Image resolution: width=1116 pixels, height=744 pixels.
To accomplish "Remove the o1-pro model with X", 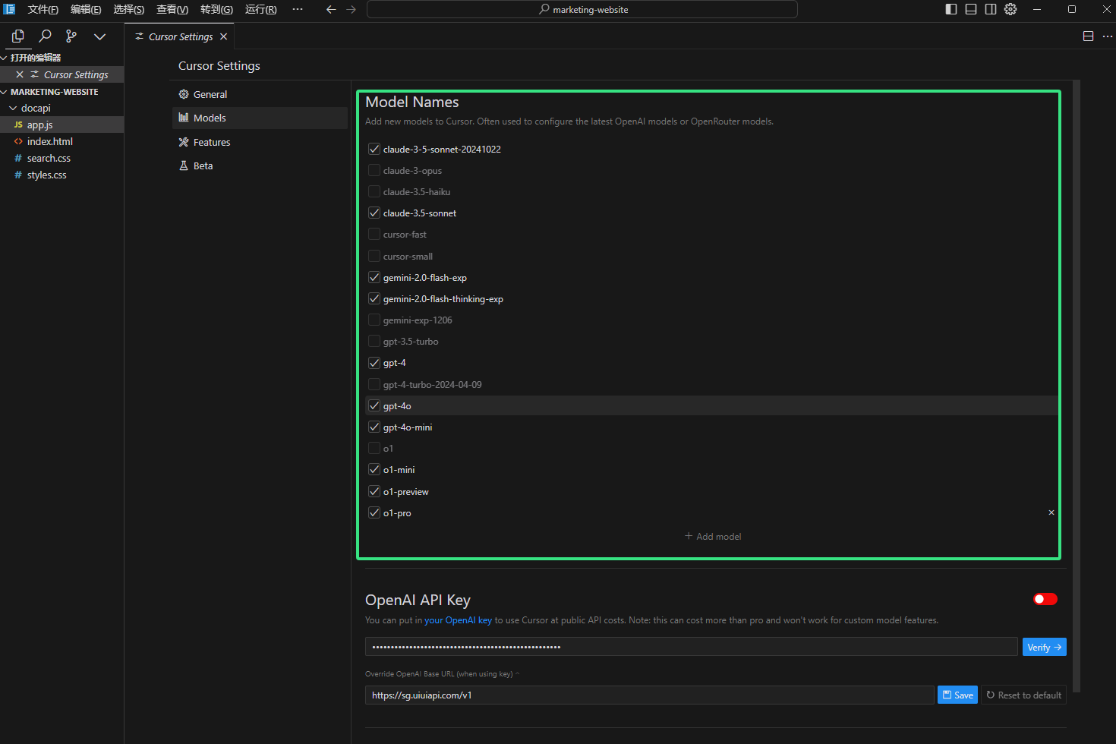I will pos(1051,512).
